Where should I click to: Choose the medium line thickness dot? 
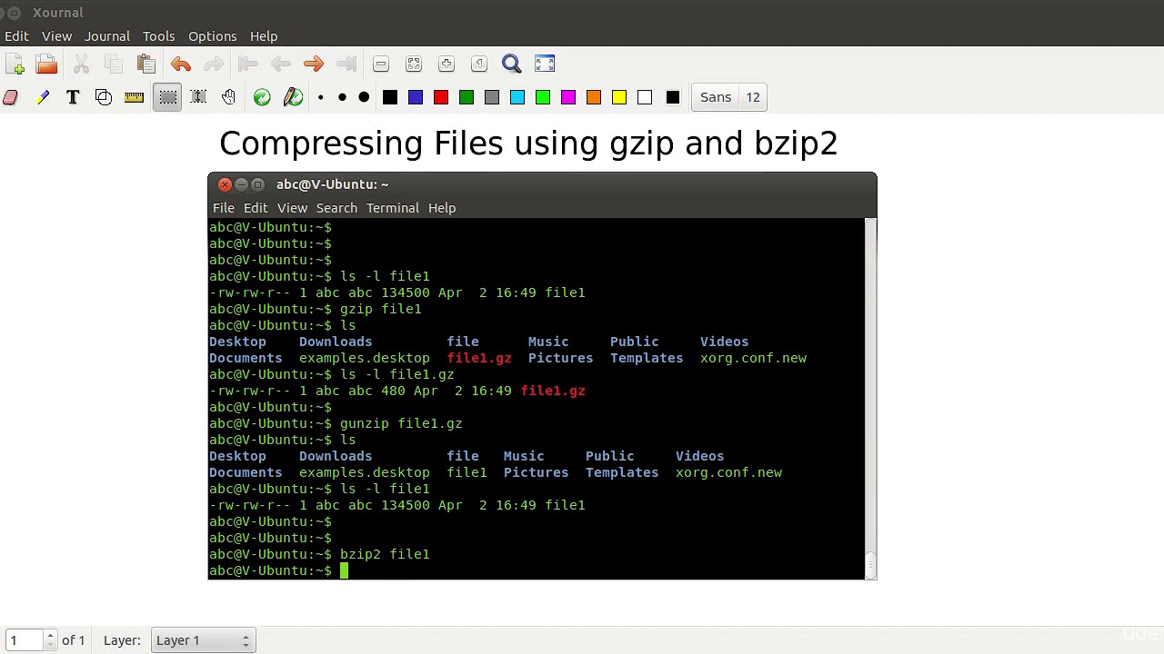[x=342, y=97]
